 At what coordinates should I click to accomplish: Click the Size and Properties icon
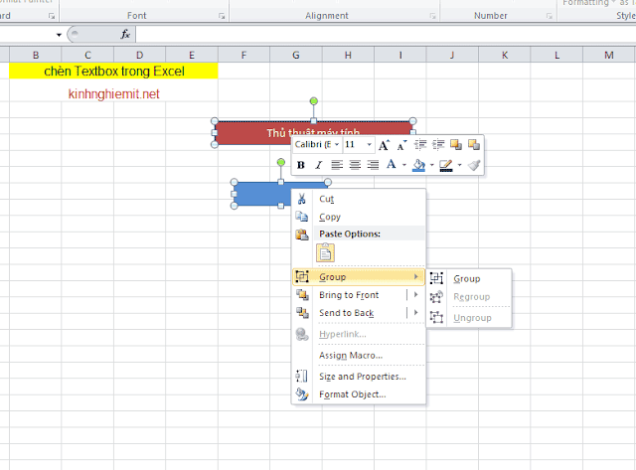click(302, 377)
